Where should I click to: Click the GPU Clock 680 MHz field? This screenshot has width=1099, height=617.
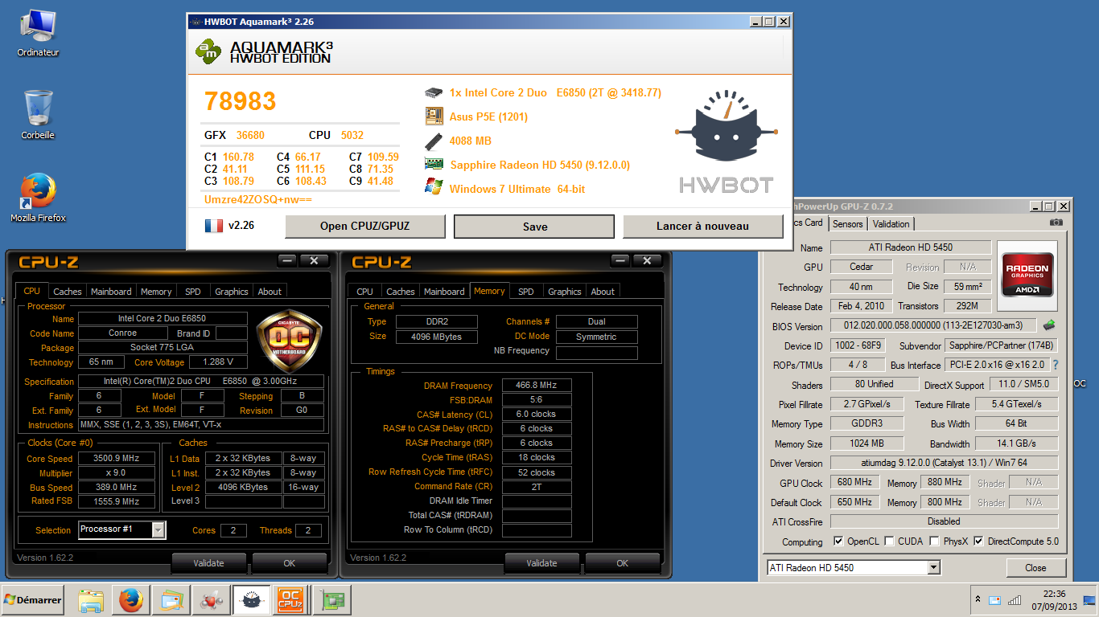(x=854, y=482)
